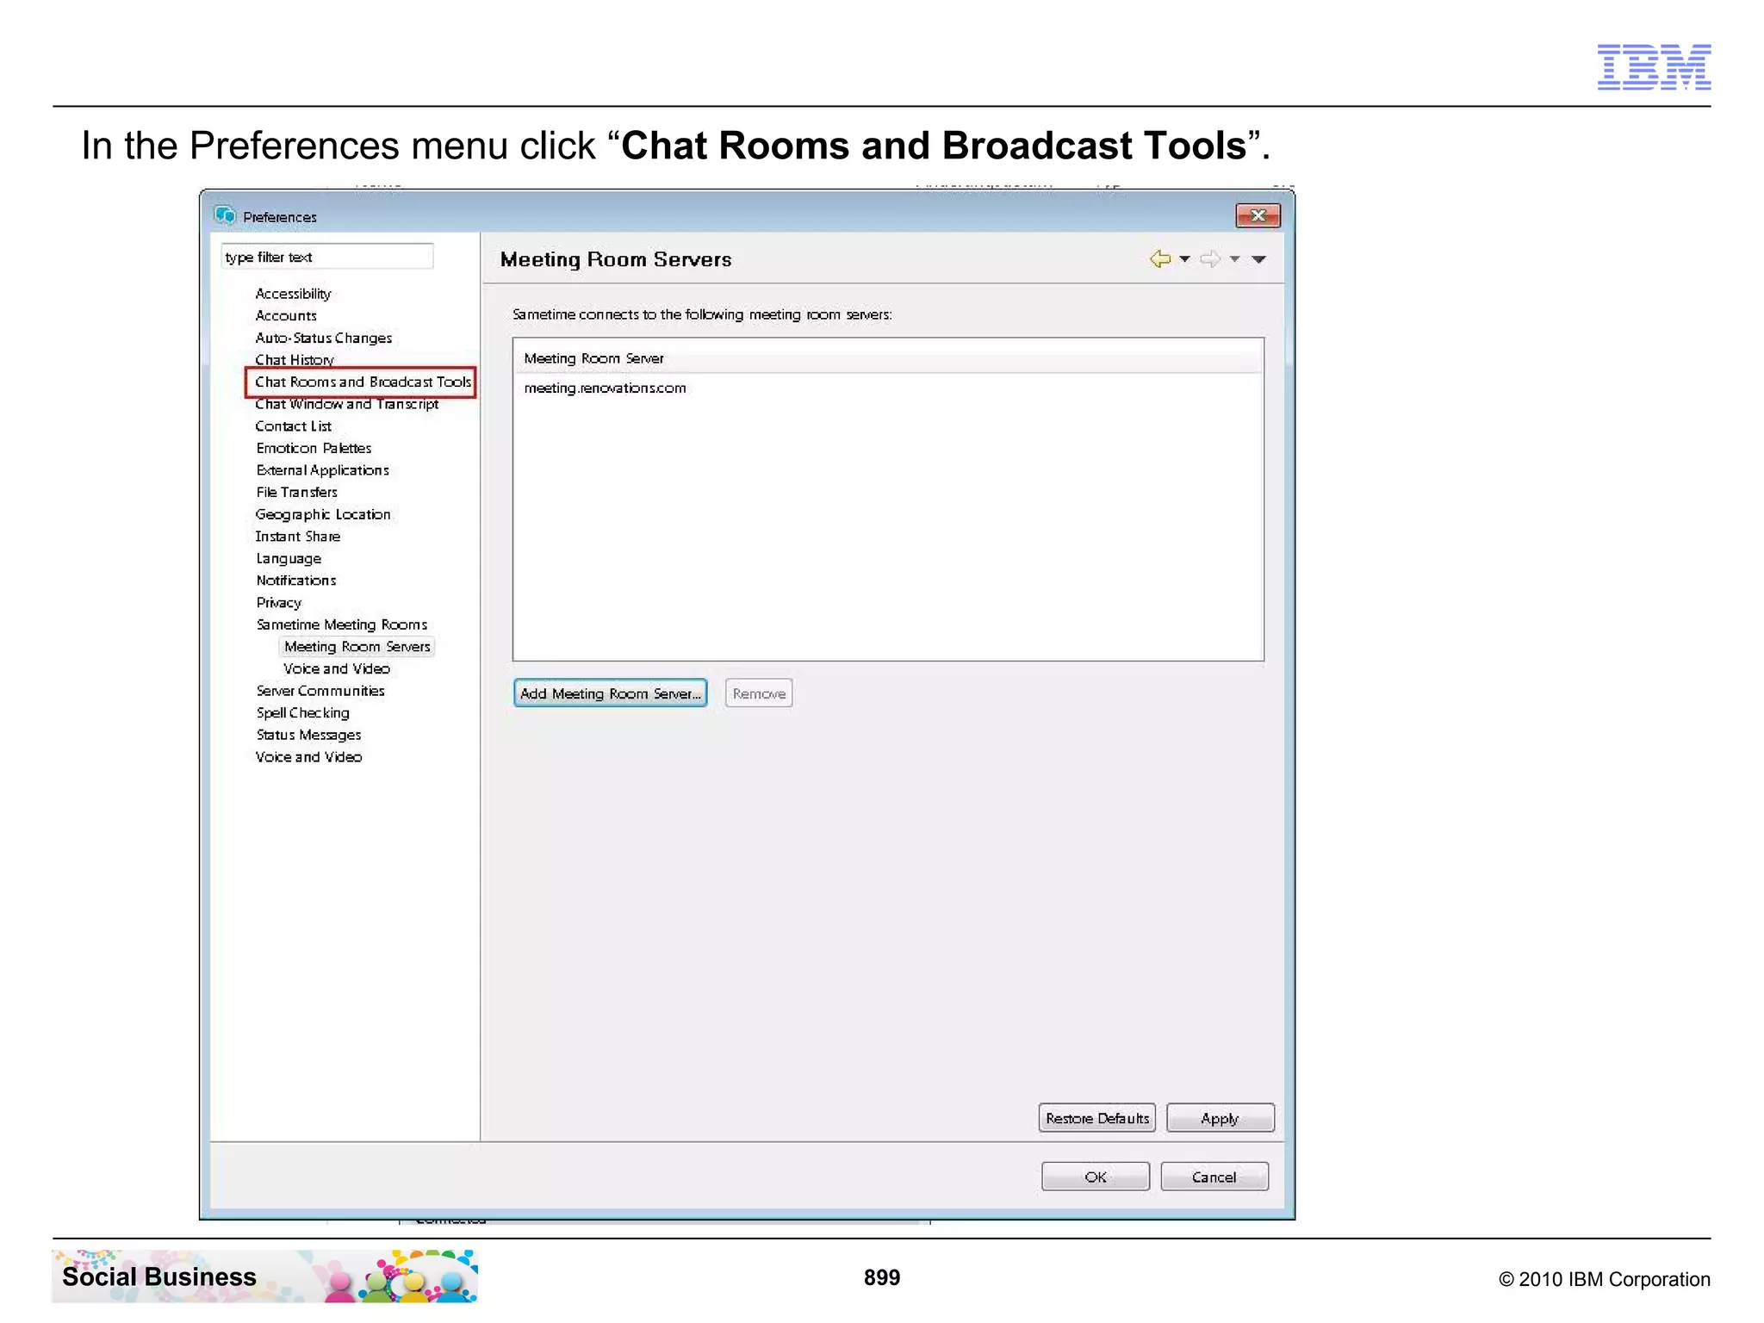Select Privacy preferences
The image size is (1764, 1323).
pos(278,603)
